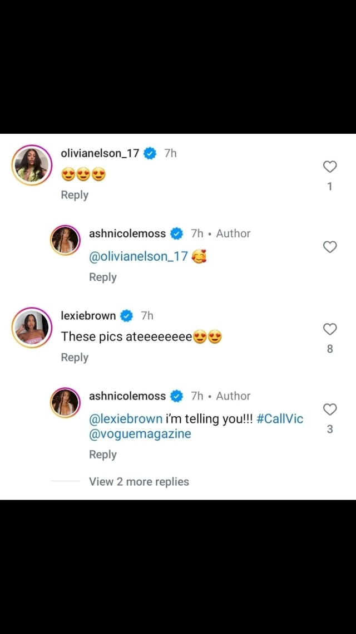
Task: Open lexiebrown's profile picture
Action: 32,328
